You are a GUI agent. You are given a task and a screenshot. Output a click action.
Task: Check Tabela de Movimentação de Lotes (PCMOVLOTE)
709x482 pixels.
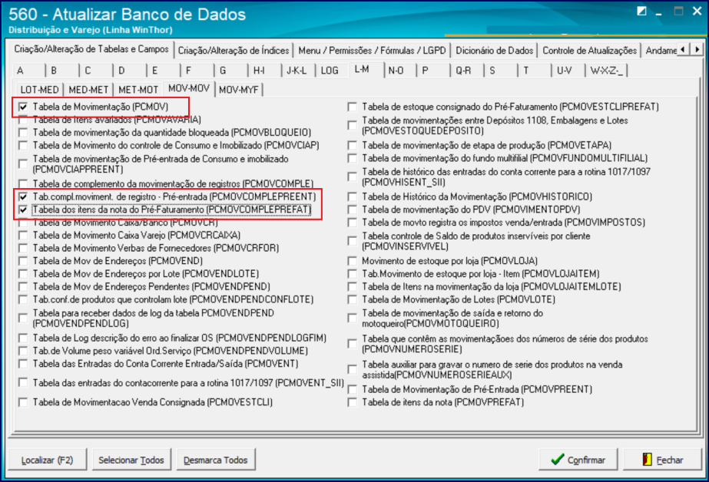(x=353, y=299)
